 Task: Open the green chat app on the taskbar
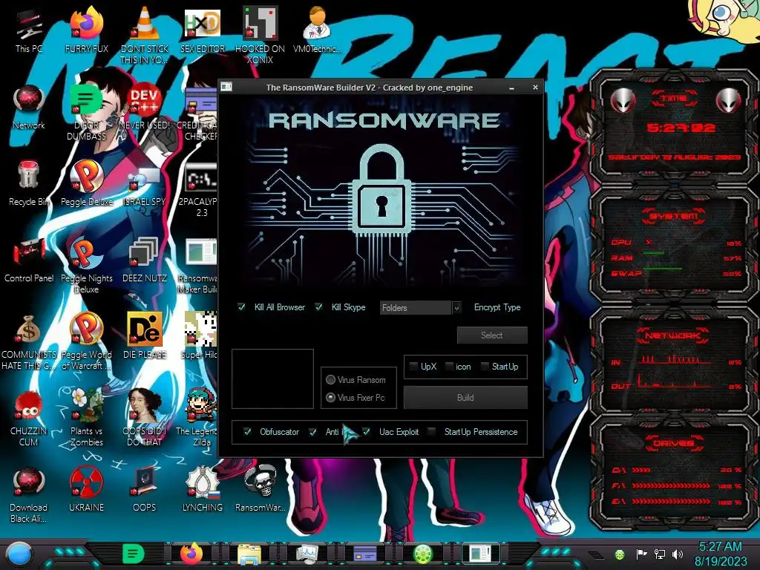(x=133, y=554)
